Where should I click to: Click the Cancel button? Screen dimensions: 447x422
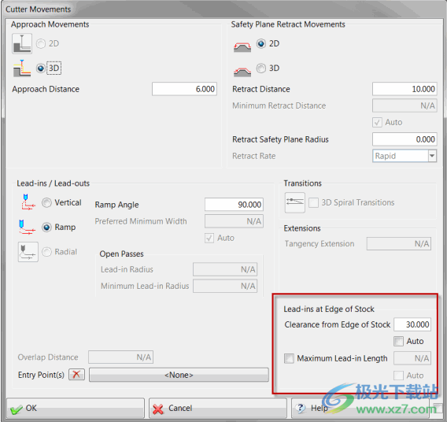(x=217, y=409)
